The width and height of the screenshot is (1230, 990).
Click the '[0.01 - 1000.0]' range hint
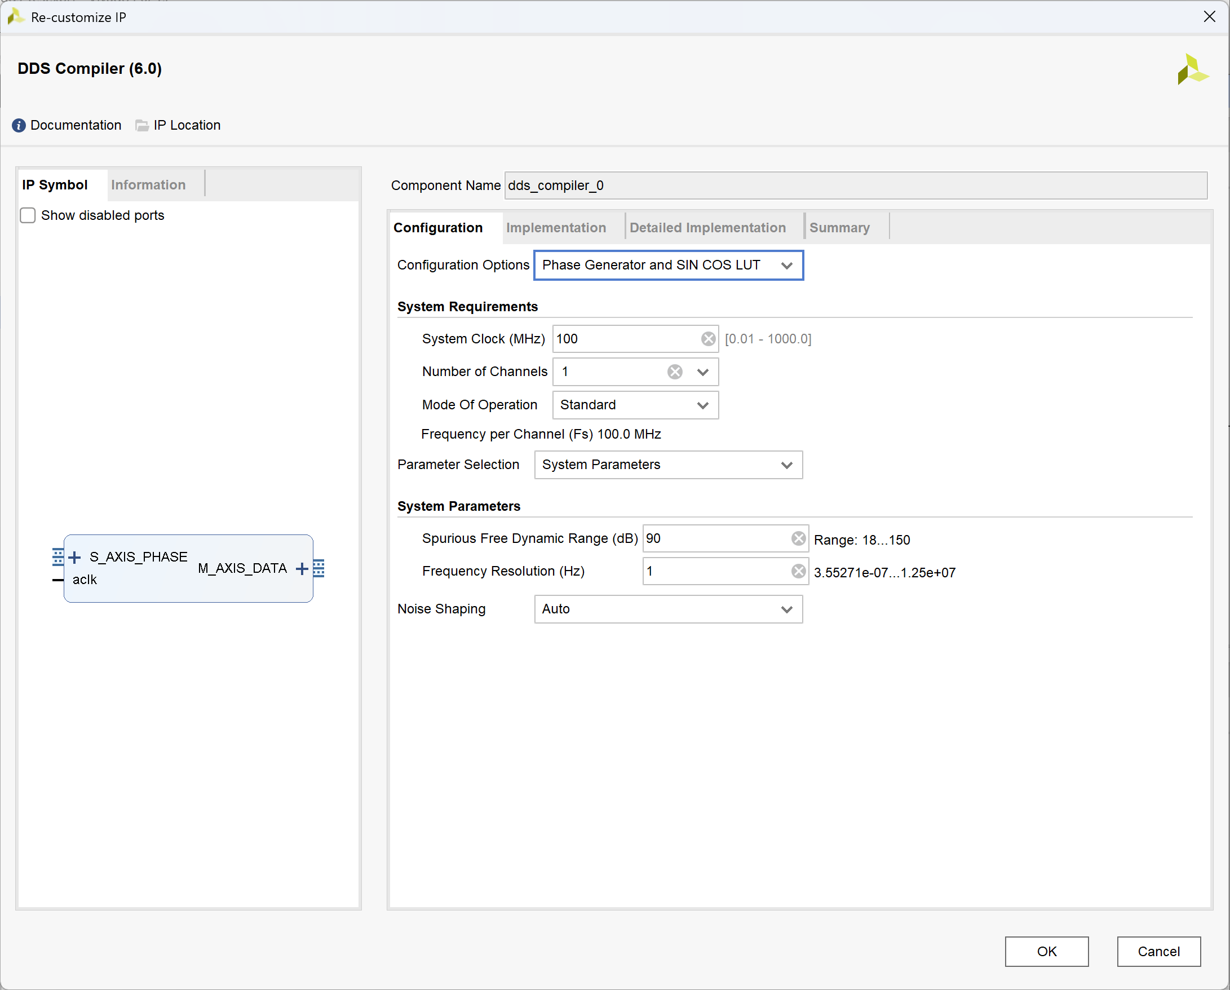(768, 339)
